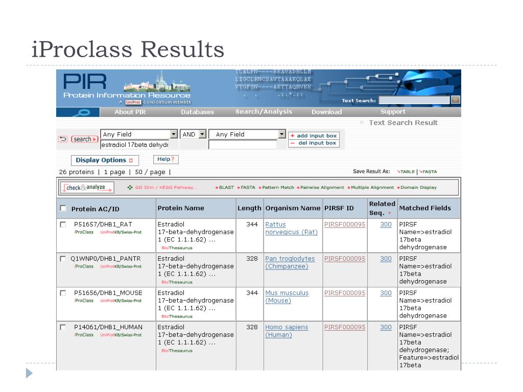Viewport: 523px width, 392px height.
Task: Click the header Text Search input field
Action: [414, 100]
